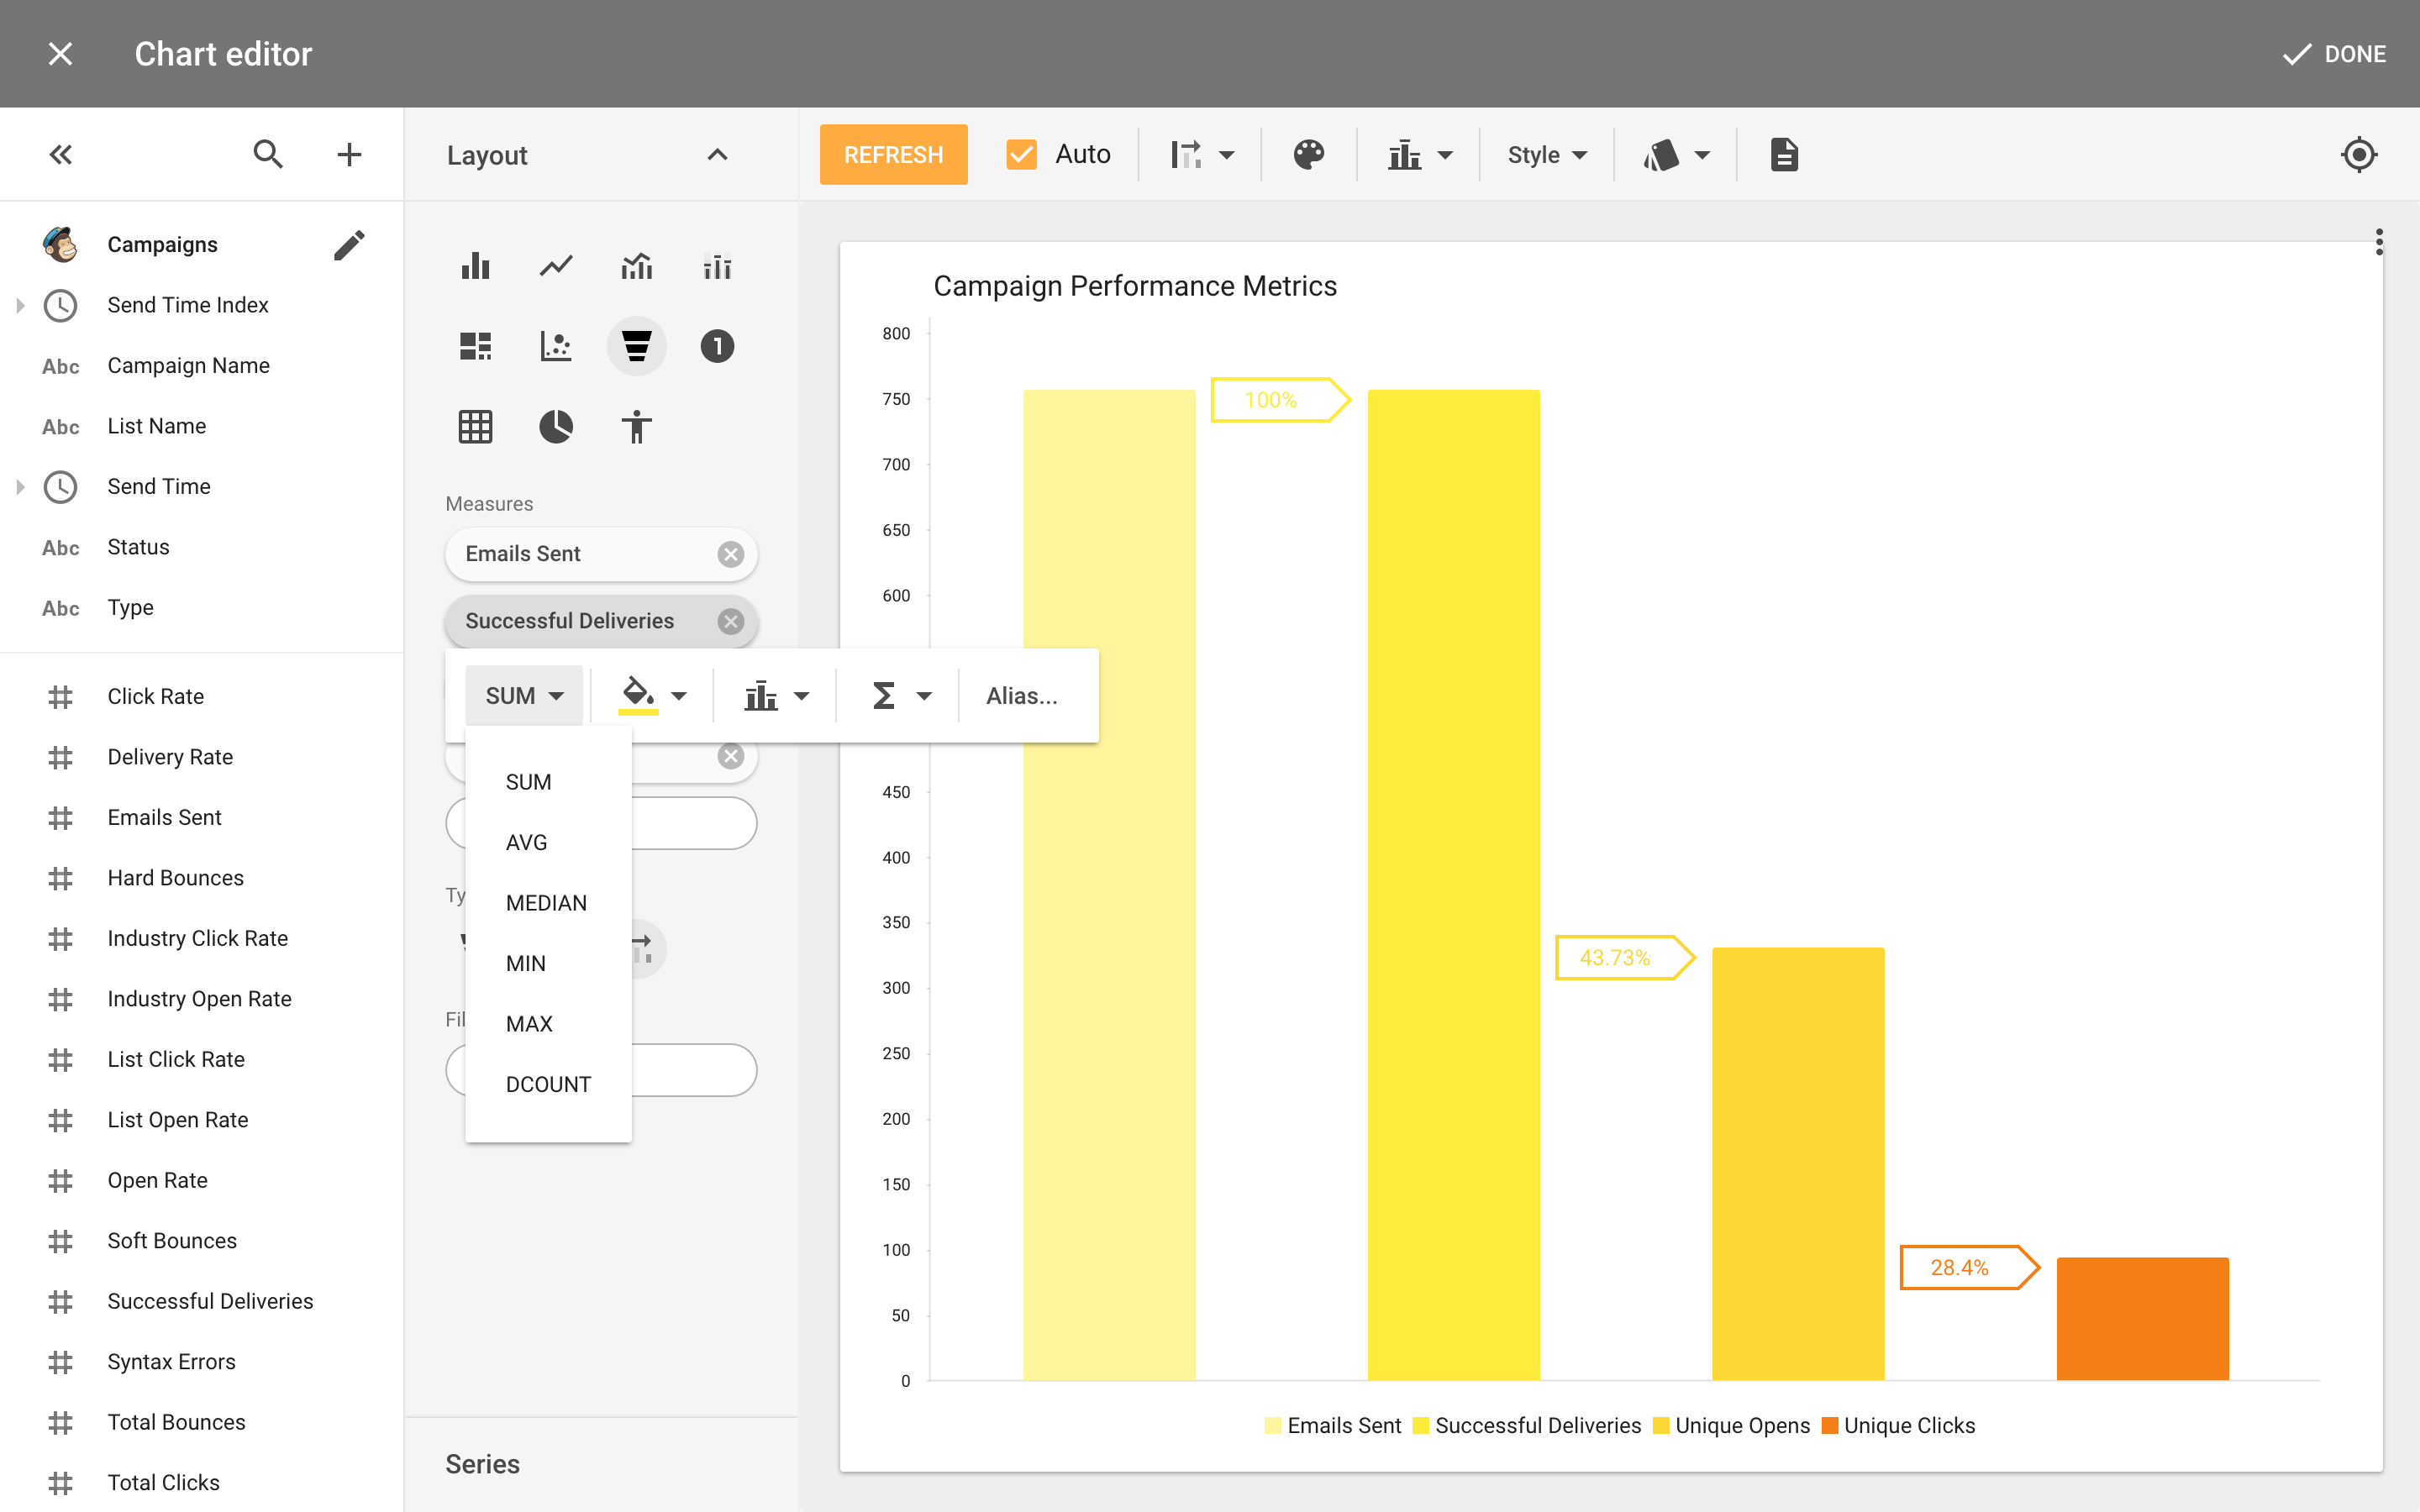Choose AVG from the aggregation menu
2420x1512 pixels.
tap(548, 843)
